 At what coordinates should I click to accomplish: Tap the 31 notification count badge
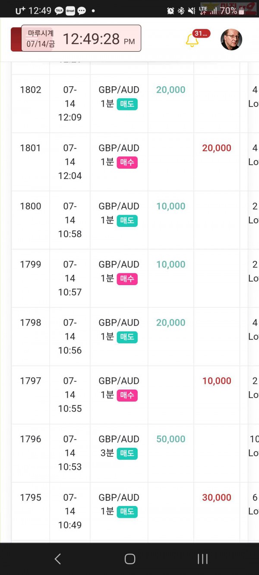pyautogui.click(x=202, y=34)
